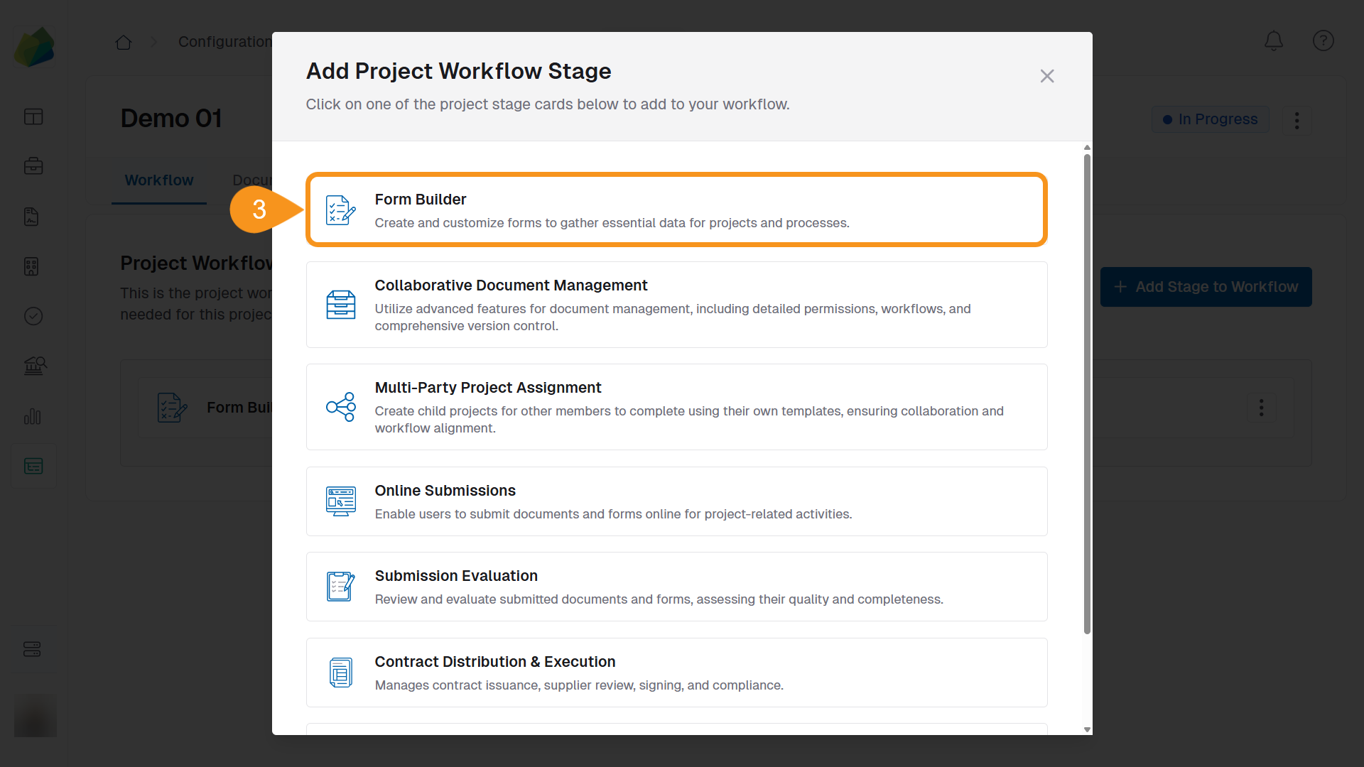This screenshot has width=1364, height=767.
Task: Switch to the Workflow tab
Action: tap(158, 180)
